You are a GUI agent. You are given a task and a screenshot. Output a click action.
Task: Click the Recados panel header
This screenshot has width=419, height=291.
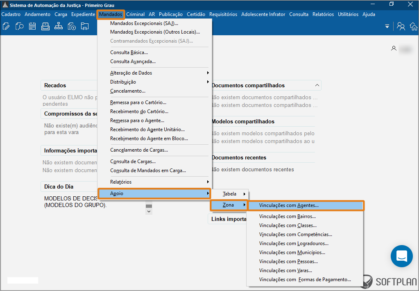point(69,85)
